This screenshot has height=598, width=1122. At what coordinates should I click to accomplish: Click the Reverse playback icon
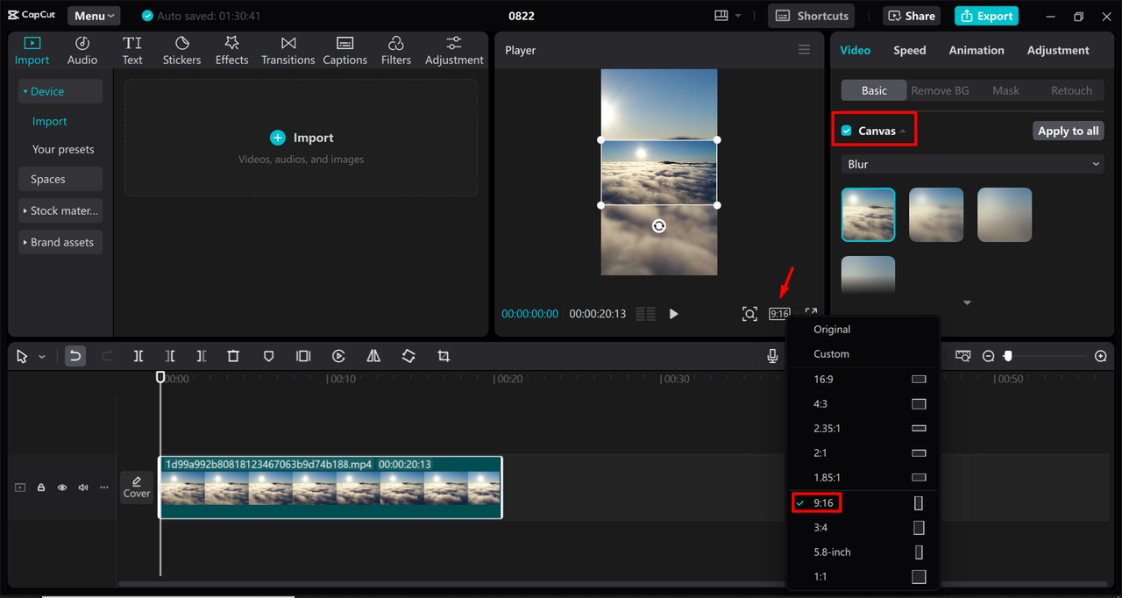click(x=338, y=356)
